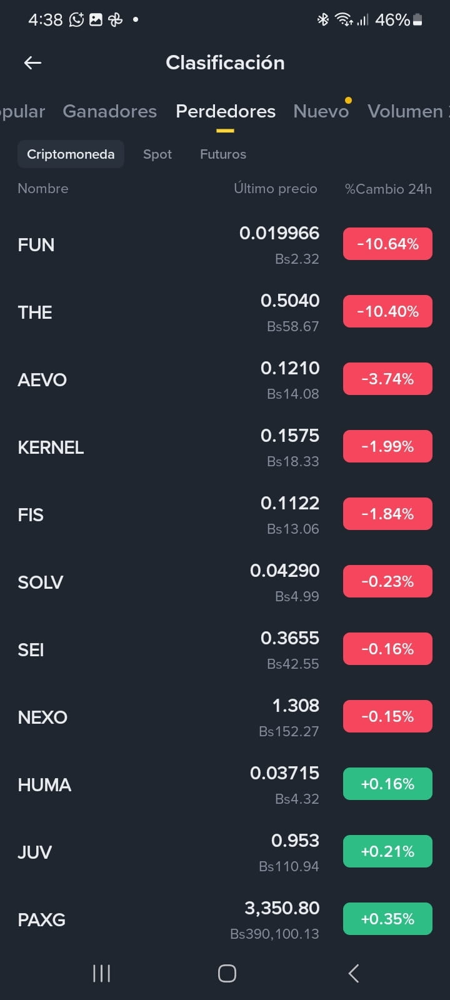Tap Android back chevron in navigation bar
Image resolution: width=450 pixels, height=1000 pixels.
pyautogui.click(x=353, y=973)
